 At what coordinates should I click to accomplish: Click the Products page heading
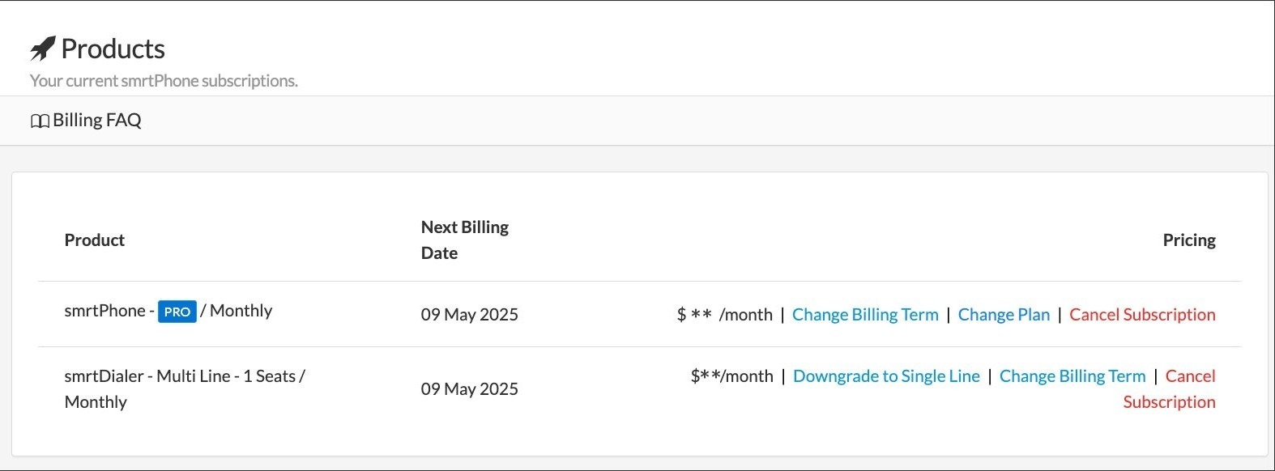[x=113, y=49]
